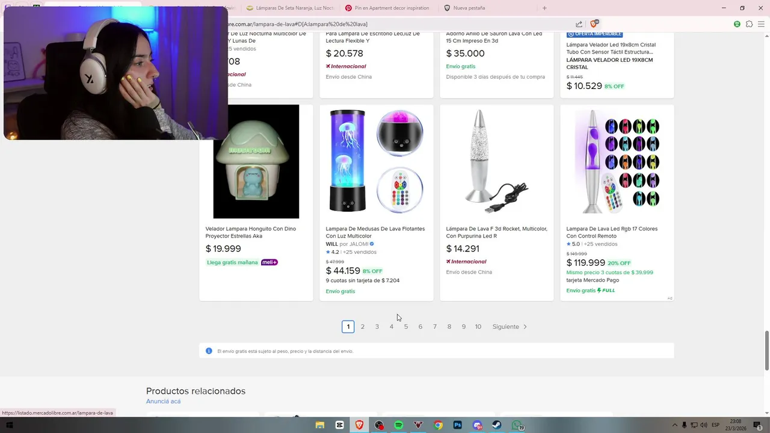
Task: Click Lámpara De Lava F 3d Rocket title
Action: [x=497, y=232]
